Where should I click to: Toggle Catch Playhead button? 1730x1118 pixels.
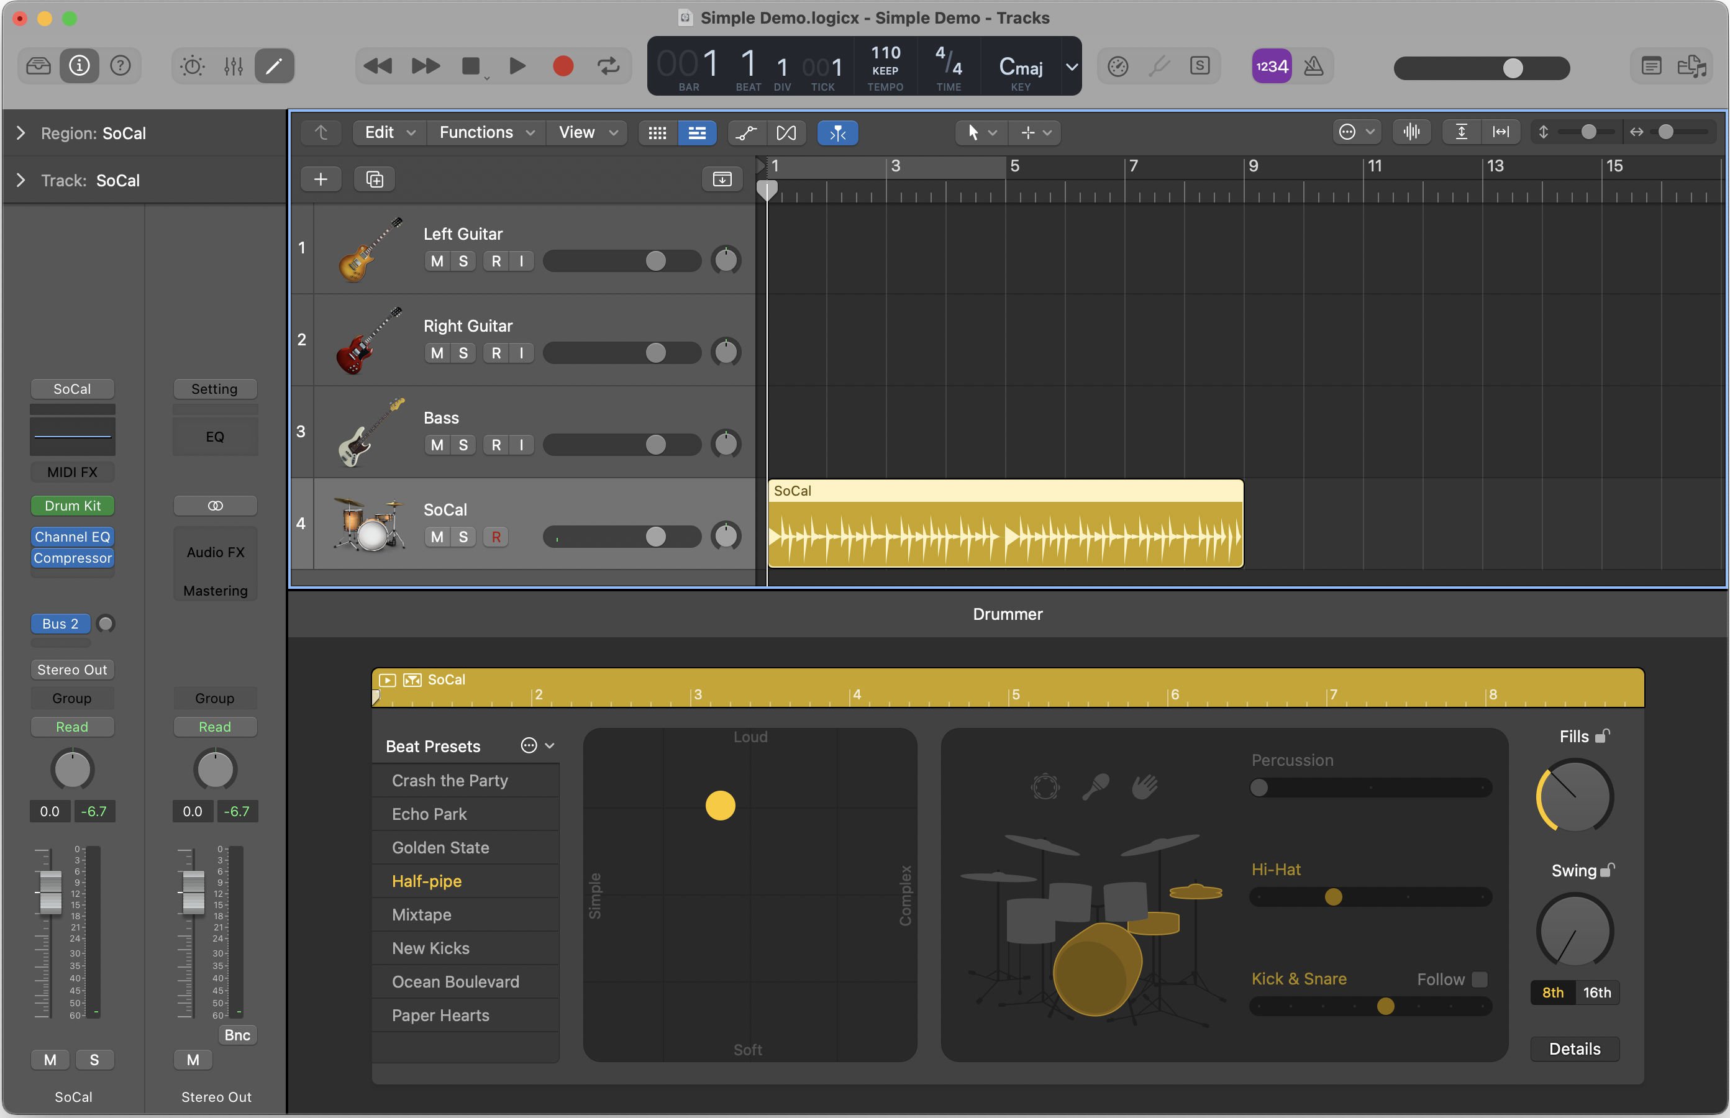click(838, 132)
